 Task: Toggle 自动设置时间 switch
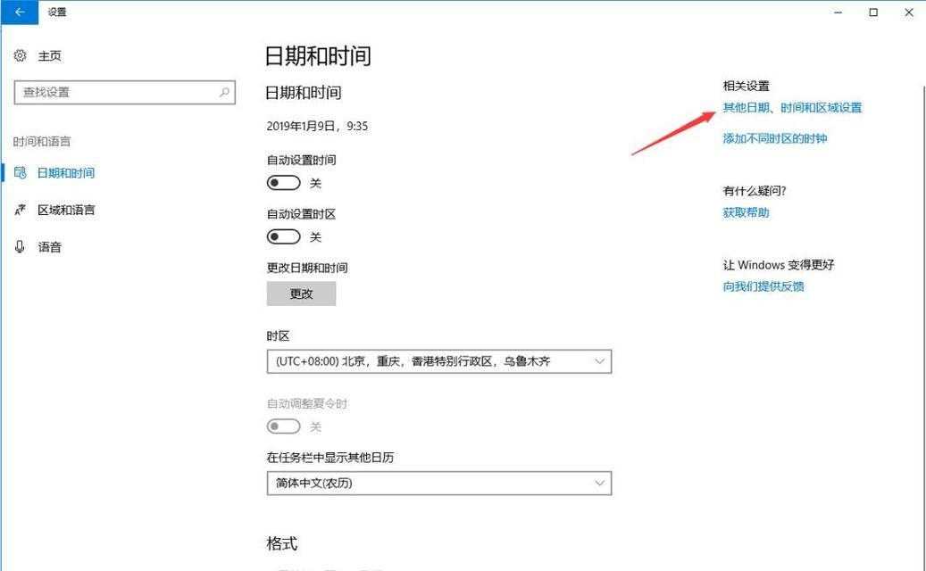click(283, 183)
